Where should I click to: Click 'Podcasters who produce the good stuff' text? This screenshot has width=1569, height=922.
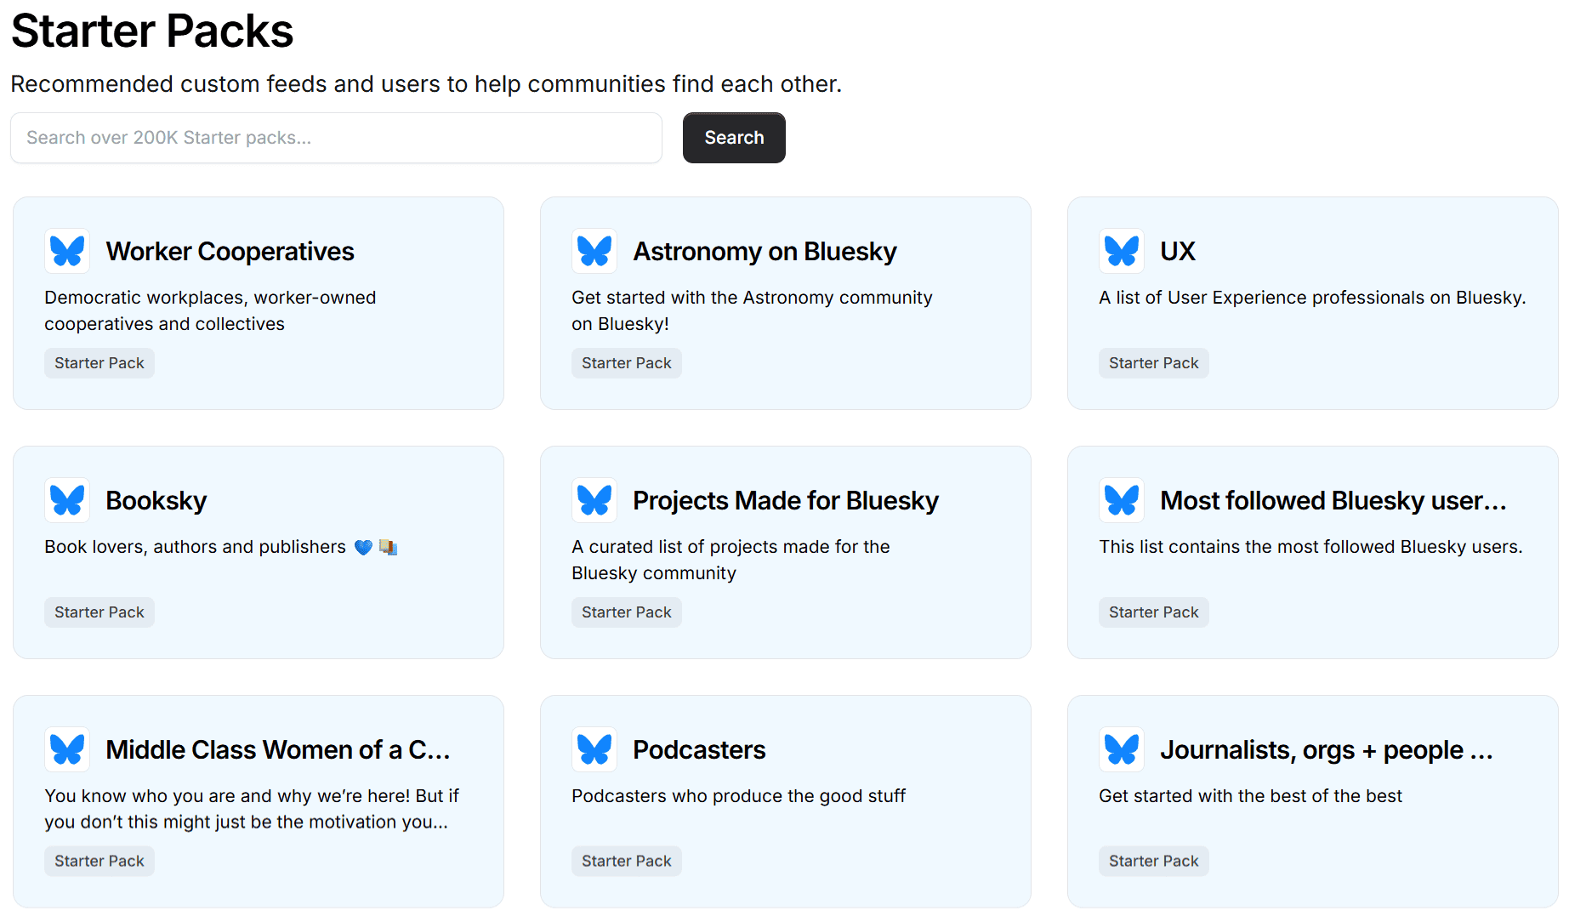(x=738, y=796)
